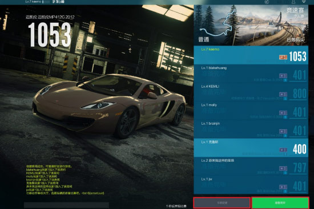Select the player row with score 797

coord(251,166)
